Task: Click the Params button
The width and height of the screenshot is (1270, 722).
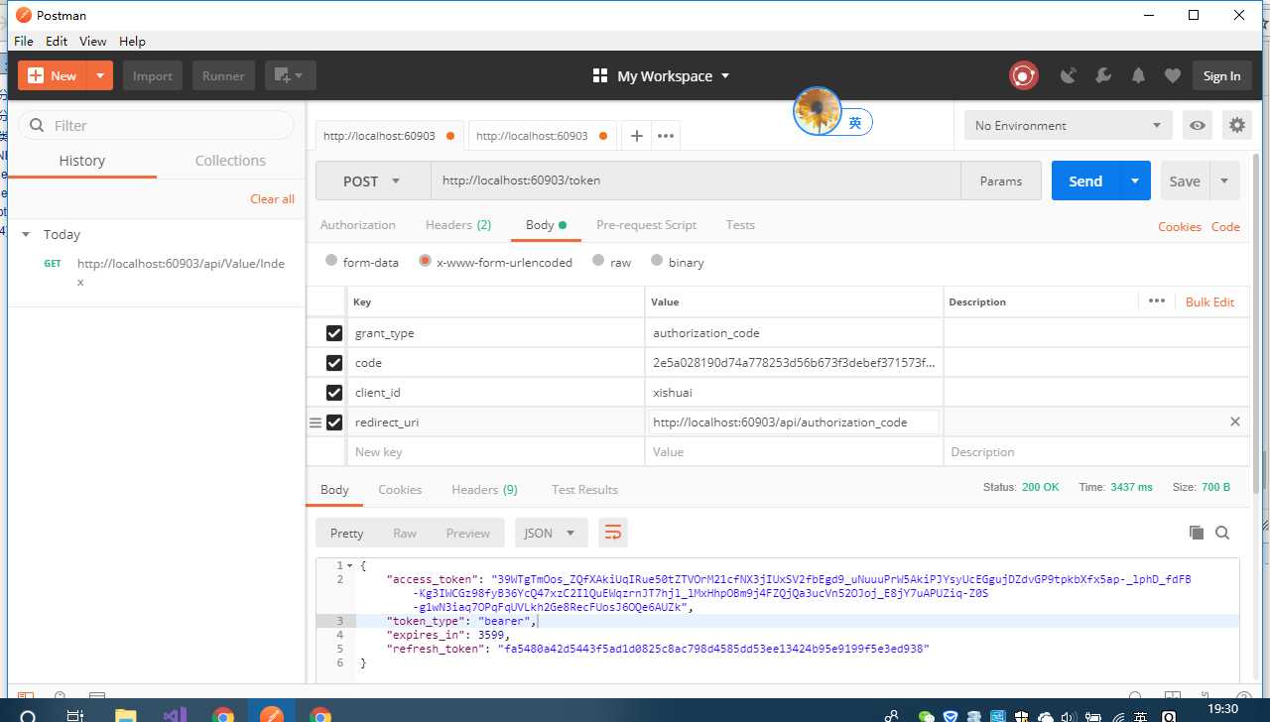Action: pos(1001,180)
